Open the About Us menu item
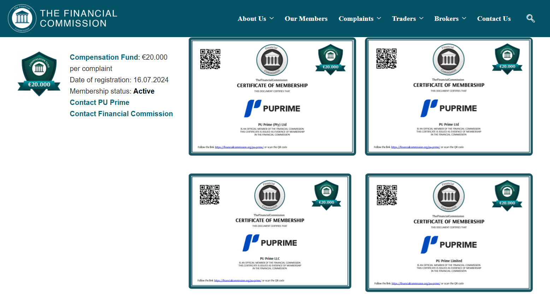The image size is (550, 296). (x=252, y=19)
